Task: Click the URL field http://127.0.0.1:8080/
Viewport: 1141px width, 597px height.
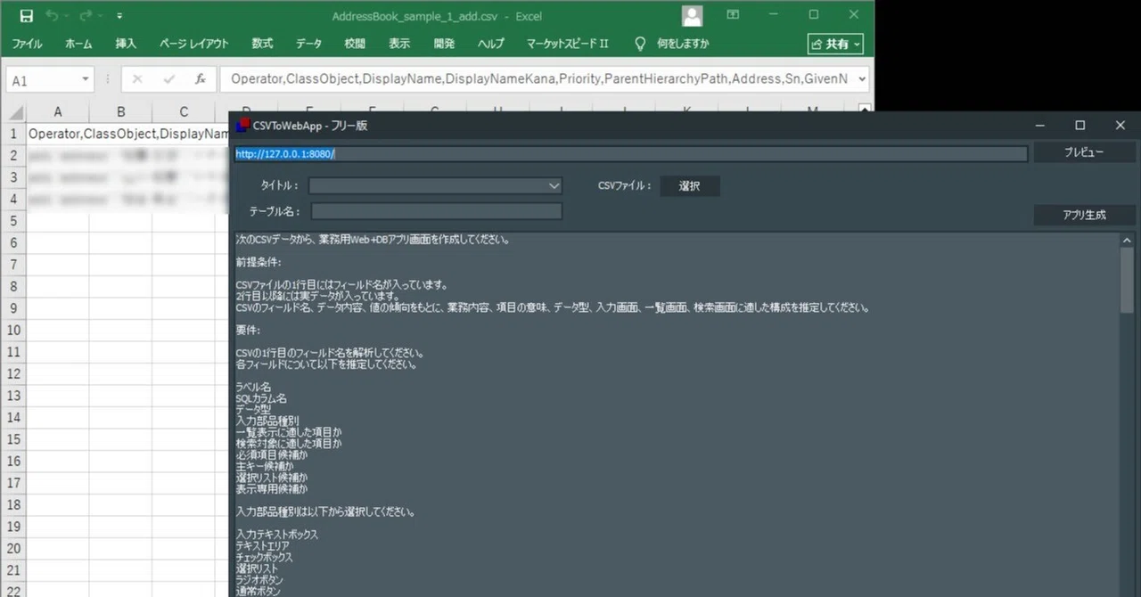Action: 631,154
